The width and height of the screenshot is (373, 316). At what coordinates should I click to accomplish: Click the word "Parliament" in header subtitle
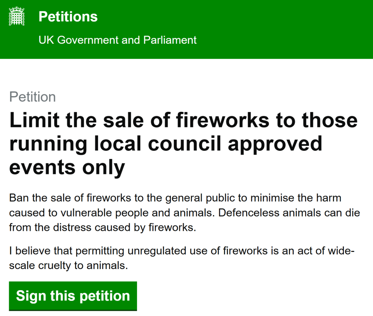[170, 40]
